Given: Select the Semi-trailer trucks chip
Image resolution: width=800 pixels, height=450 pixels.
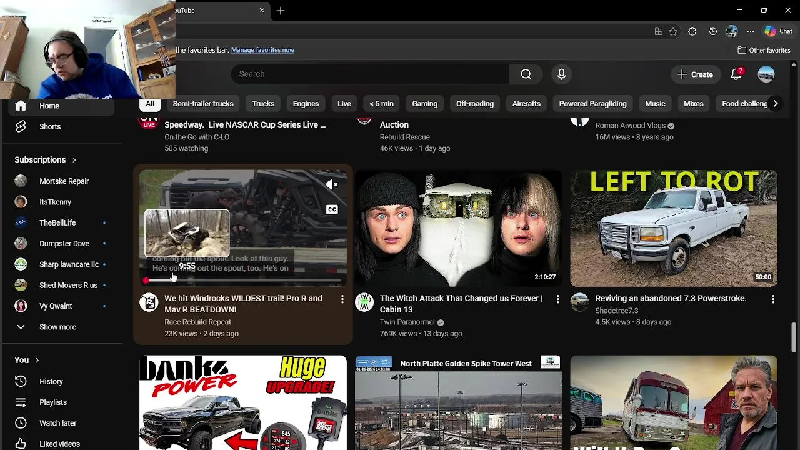Looking at the screenshot, I should (203, 104).
